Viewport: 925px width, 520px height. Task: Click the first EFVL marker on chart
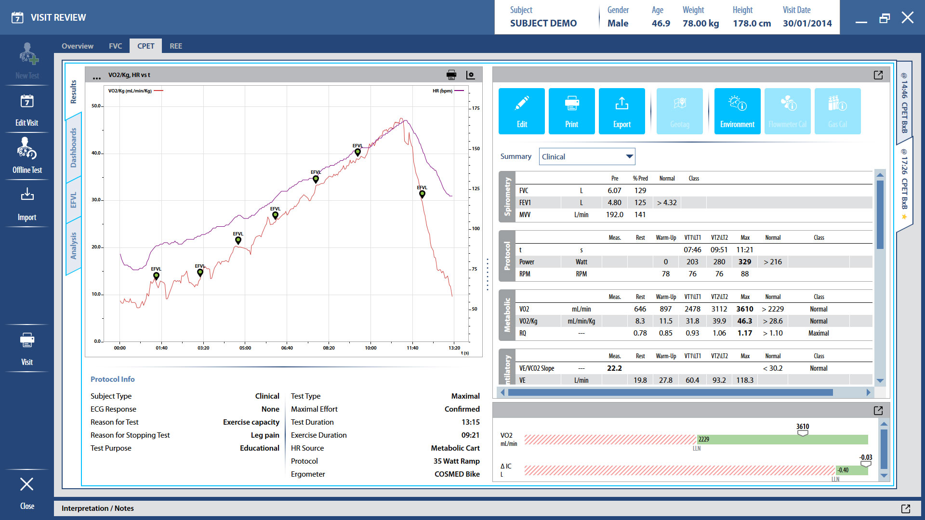point(156,276)
